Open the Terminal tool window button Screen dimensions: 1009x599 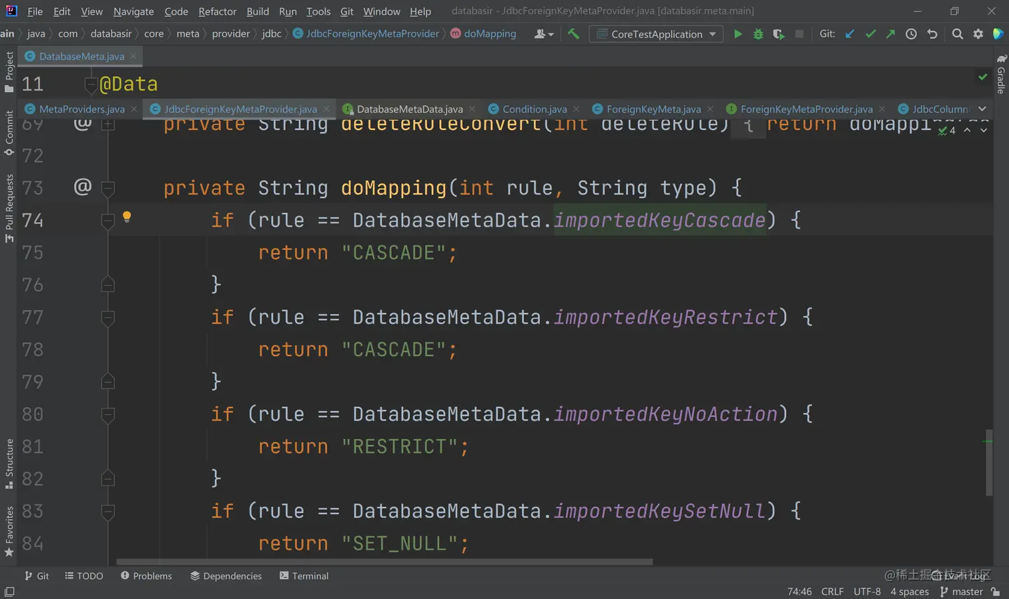tap(304, 576)
